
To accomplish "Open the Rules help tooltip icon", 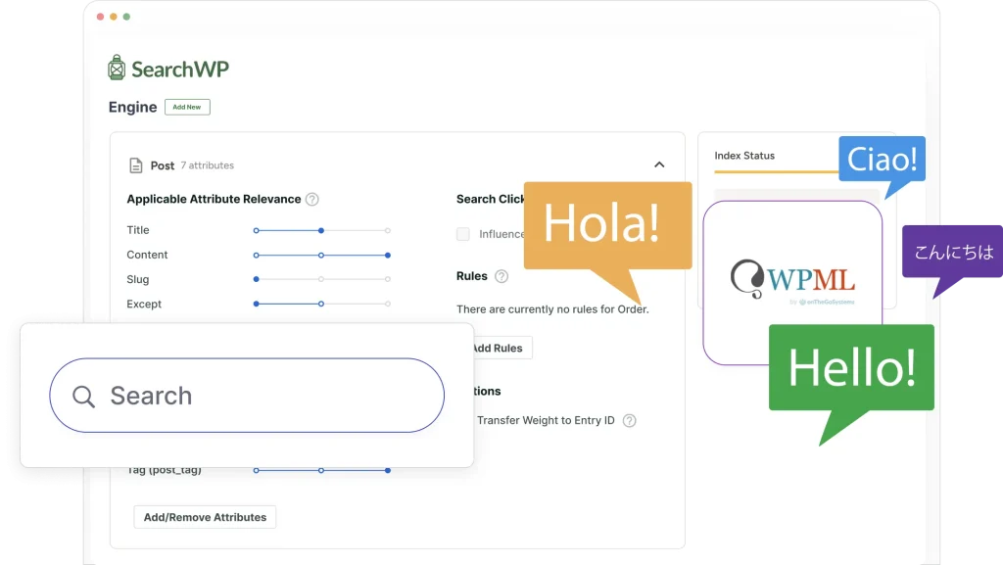I will point(501,276).
